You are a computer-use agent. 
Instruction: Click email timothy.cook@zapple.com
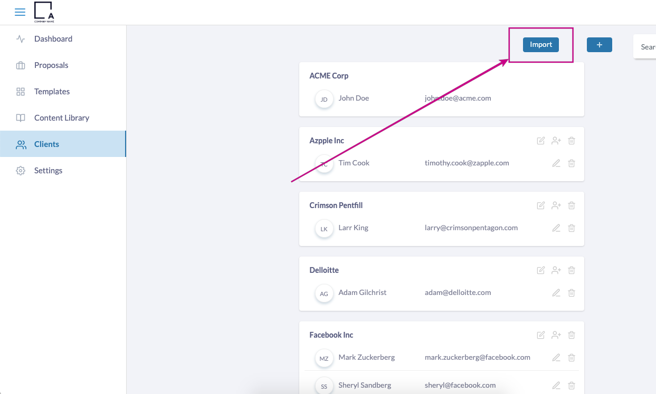pos(467,163)
